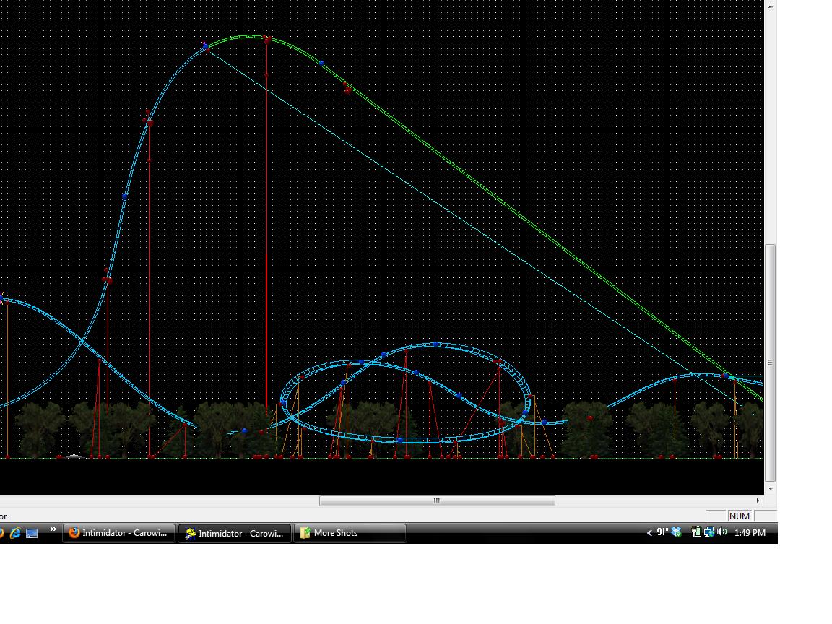Open the volume speaker tray icon
This screenshot has height=624, width=832.
click(721, 532)
